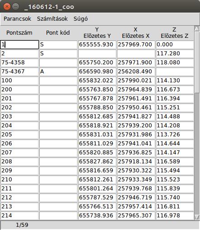Select Y value 655555.930
The image size is (200, 230).
pos(97,45)
